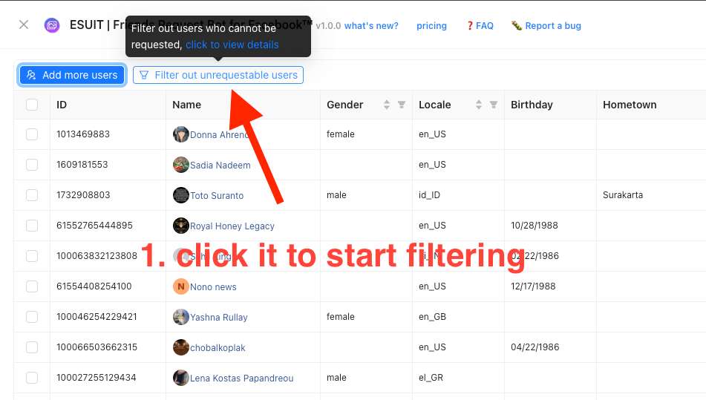Close the panel with the X icon
This screenshot has width=706, height=400.
point(24,25)
